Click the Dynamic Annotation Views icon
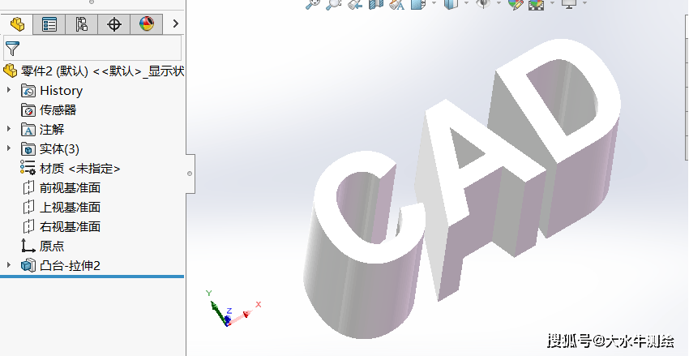Screen dimensions: 689x356 pyautogui.click(x=397, y=3)
